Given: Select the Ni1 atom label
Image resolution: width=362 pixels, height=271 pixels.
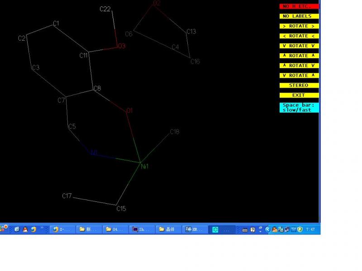Looking at the screenshot, I should [145, 166].
